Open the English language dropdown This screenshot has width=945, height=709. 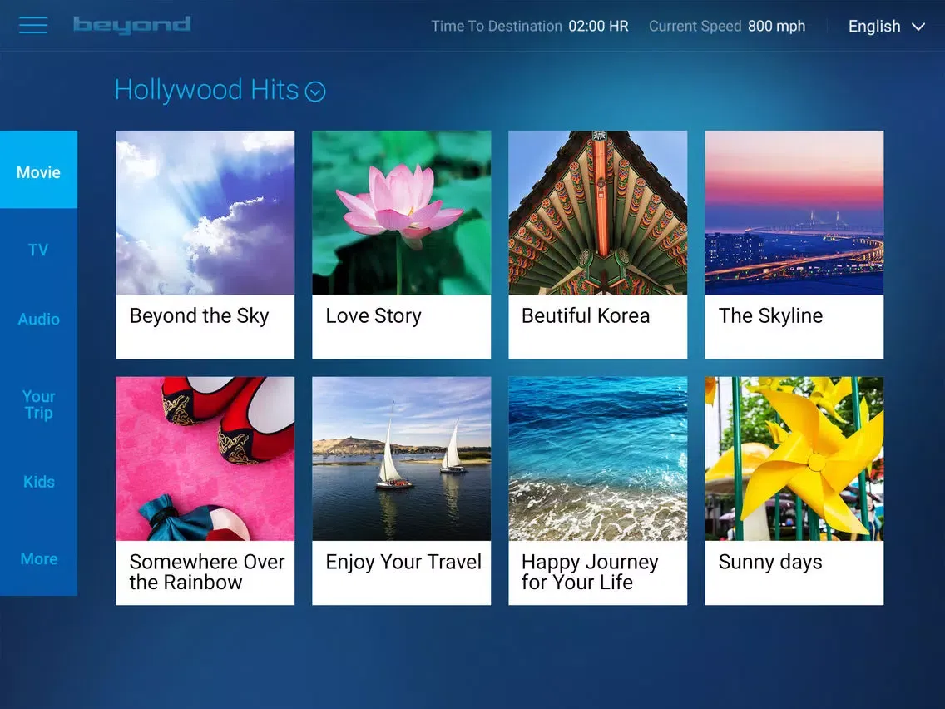(x=886, y=27)
